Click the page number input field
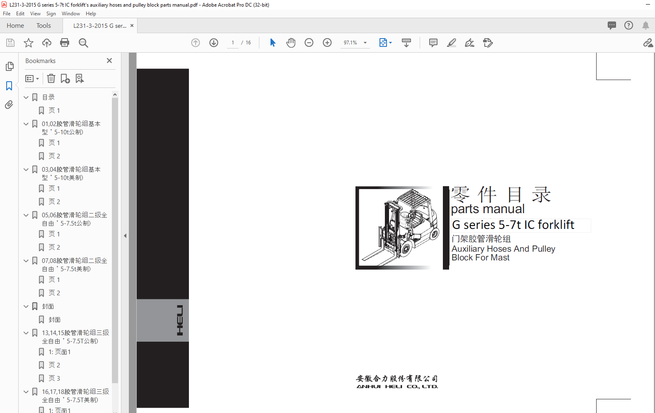This screenshot has height=413, width=655. tap(233, 43)
